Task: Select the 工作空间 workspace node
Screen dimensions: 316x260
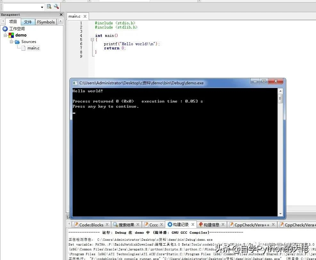Action: (x=17, y=29)
